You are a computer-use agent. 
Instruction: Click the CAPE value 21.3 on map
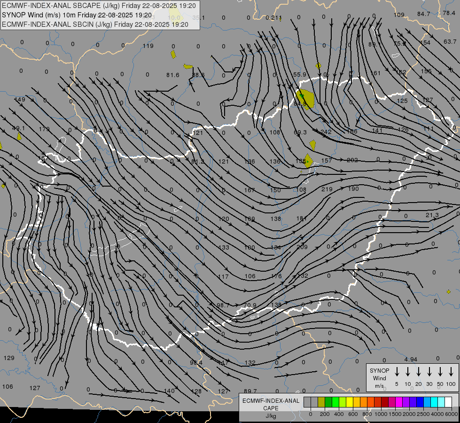pos(432,215)
